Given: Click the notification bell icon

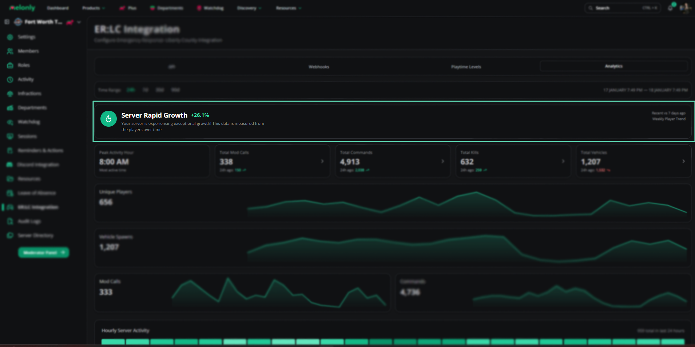Looking at the screenshot, I should (x=670, y=8).
